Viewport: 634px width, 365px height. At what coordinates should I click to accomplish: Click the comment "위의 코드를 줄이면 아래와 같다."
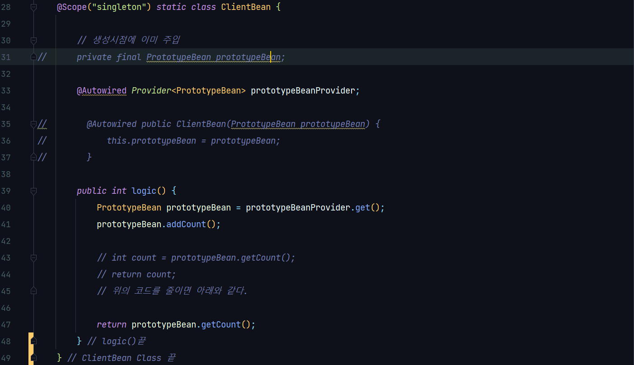tap(173, 291)
